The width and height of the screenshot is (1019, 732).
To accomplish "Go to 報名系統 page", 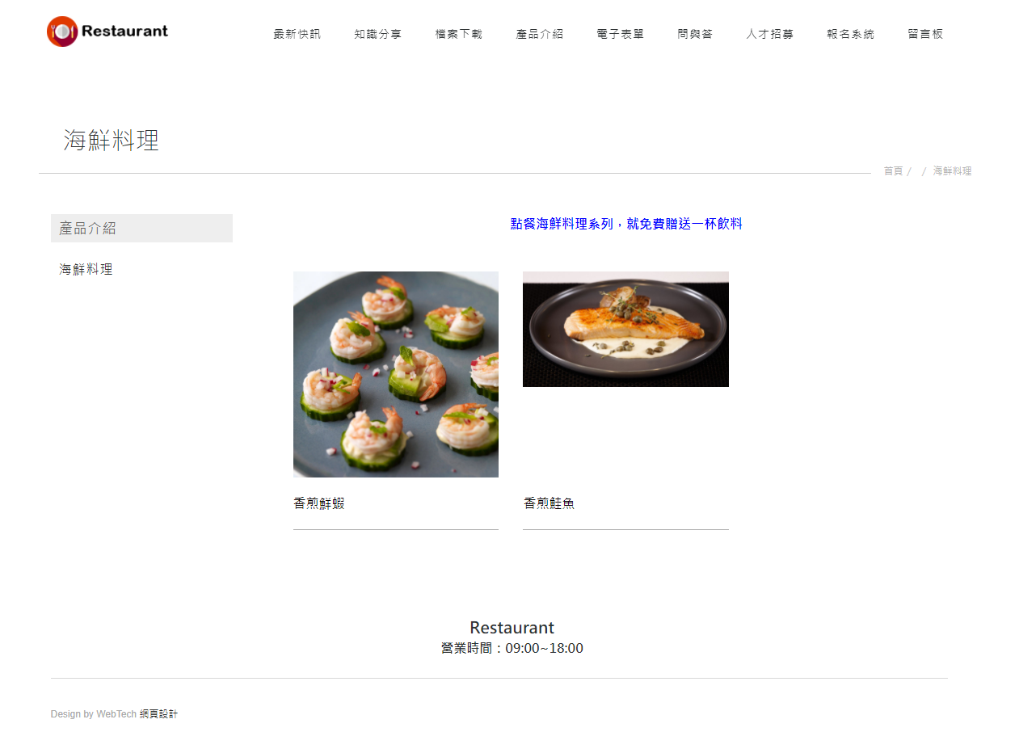I will [x=851, y=34].
